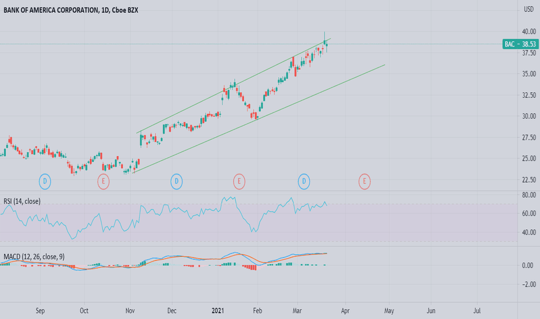This screenshot has width=540, height=319.
Task: Click the May label on time axis
Action: coord(389,311)
